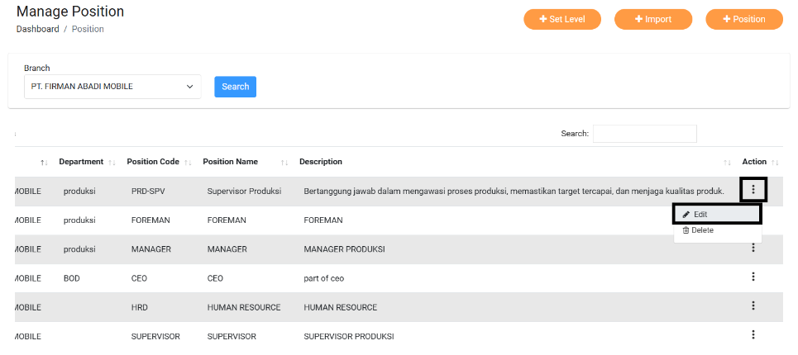Click the blue Search button

[235, 87]
